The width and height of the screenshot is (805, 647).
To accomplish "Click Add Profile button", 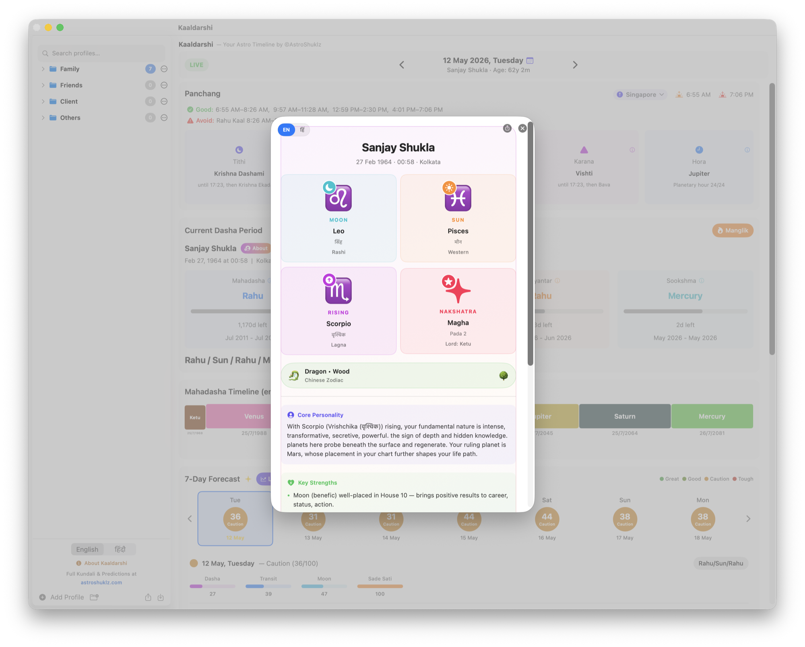I will pyautogui.click(x=62, y=597).
